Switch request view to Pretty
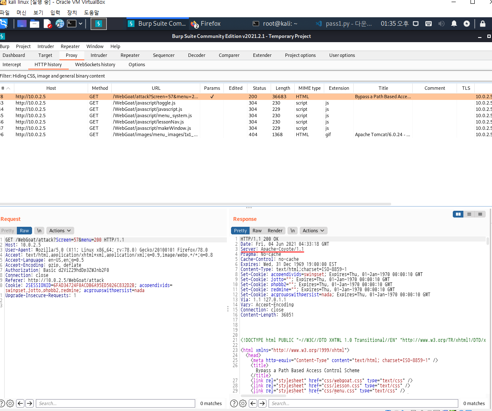This screenshot has width=492, height=411. [x=8, y=231]
